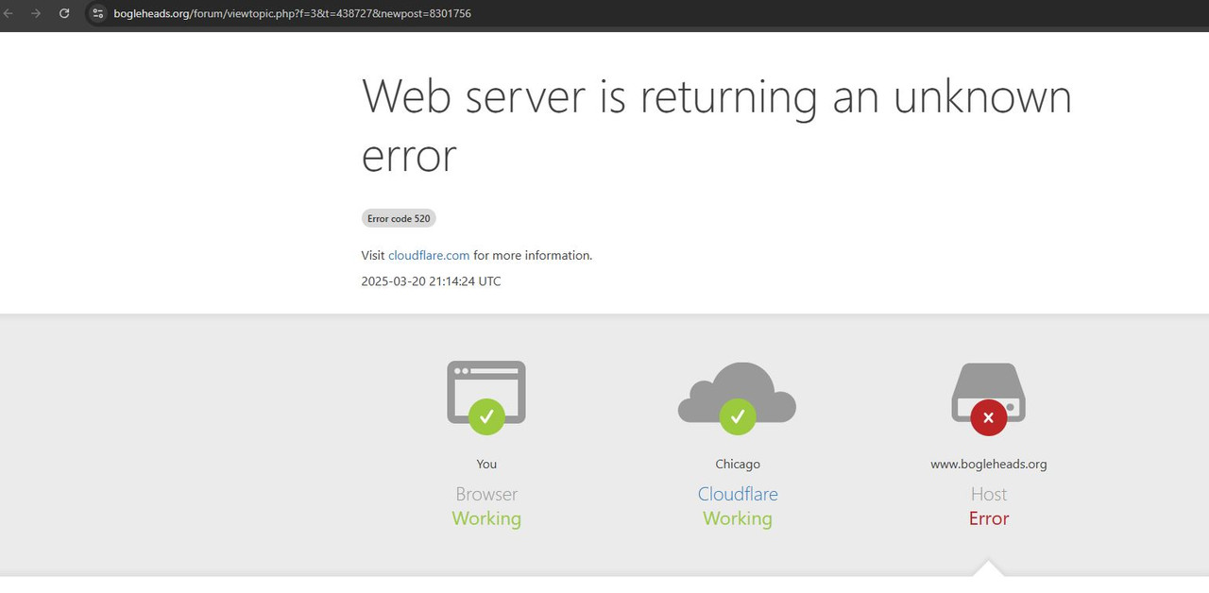Click the server host icon with red X
The height and width of the screenshot is (593, 1209).
coord(988,398)
